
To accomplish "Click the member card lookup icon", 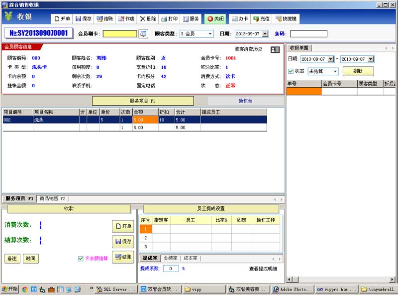I will coord(143,34).
